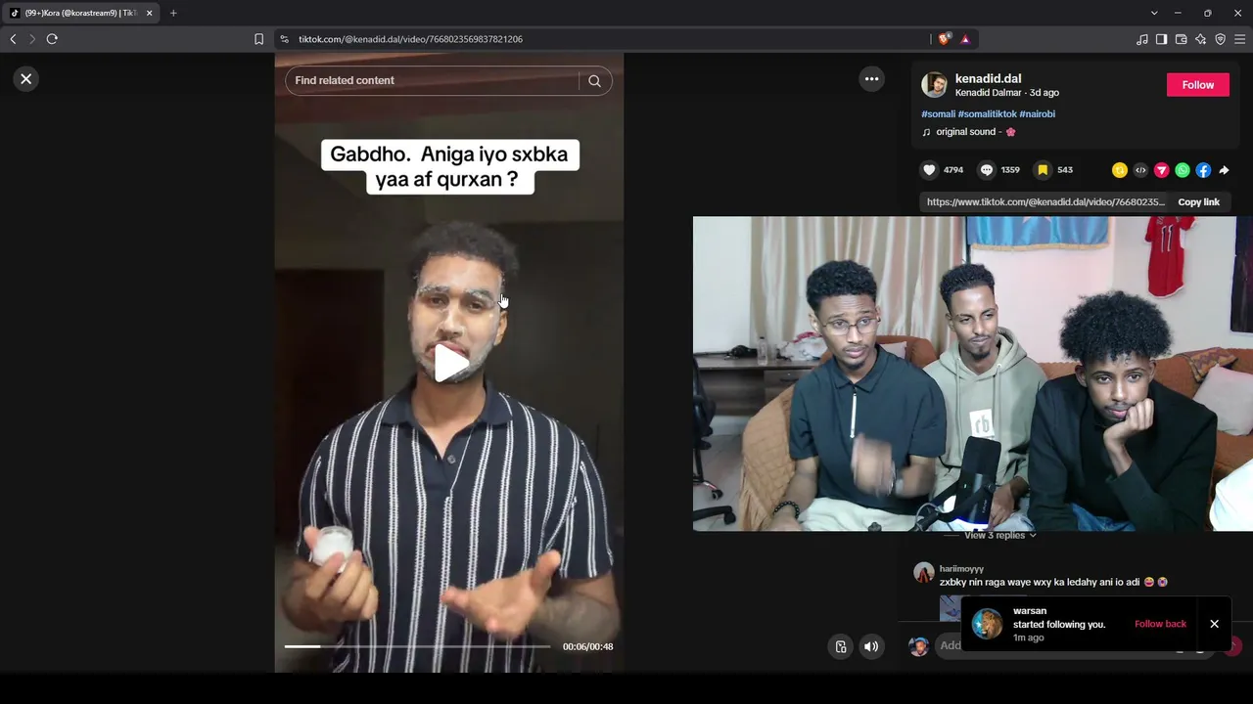Share the video to Facebook

tap(1203, 170)
